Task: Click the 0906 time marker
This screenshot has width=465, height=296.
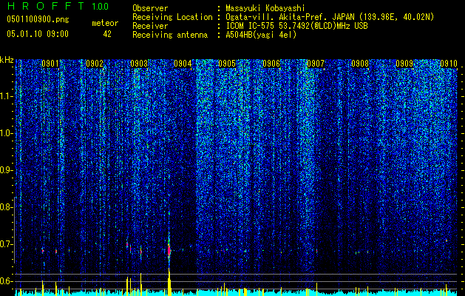Action: 271,64
